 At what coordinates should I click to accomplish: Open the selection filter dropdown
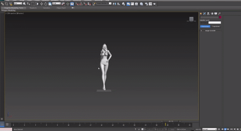click(x=18, y=3)
